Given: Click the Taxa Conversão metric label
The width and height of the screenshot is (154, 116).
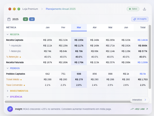Looking at the screenshot, I should 14,85.
